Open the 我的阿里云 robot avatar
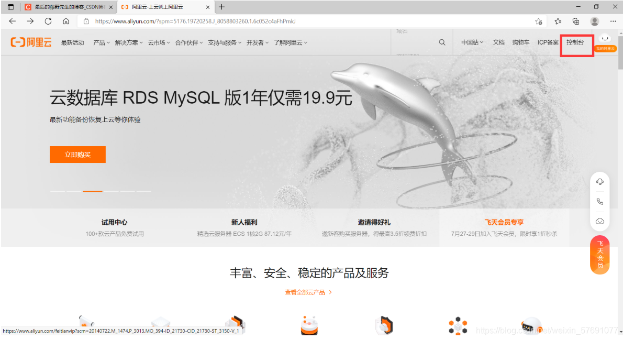The width and height of the screenshot is (623, 340). (x=605, y=42)
